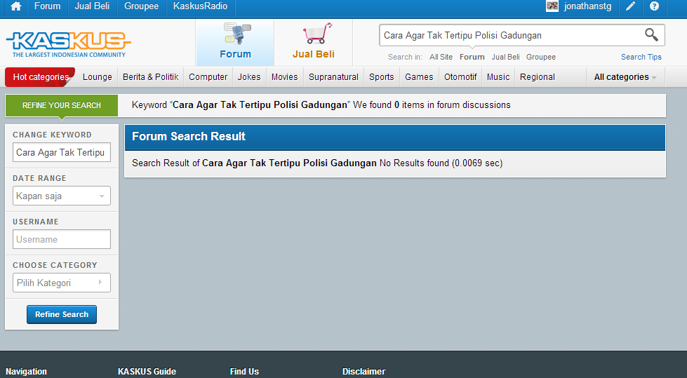The width and height of the screenshot is (687, 378).
Task: Expand the All categories dropdown
Action: pos(625,77)
